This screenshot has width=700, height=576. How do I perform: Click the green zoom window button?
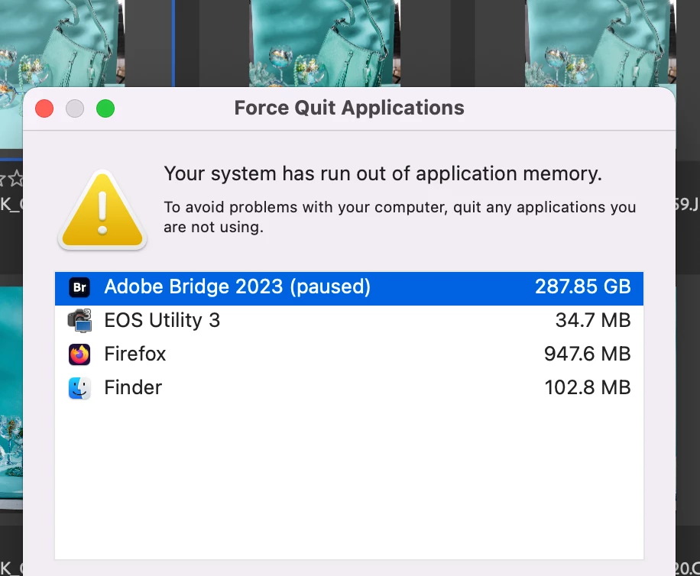point(105,108)
